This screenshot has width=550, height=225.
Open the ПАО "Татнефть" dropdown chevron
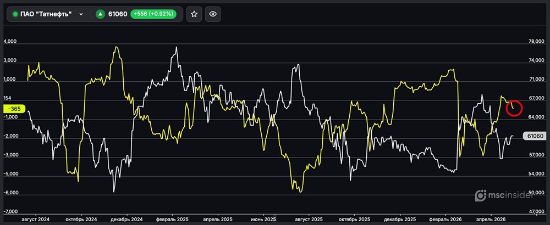(x=81, y=15)
